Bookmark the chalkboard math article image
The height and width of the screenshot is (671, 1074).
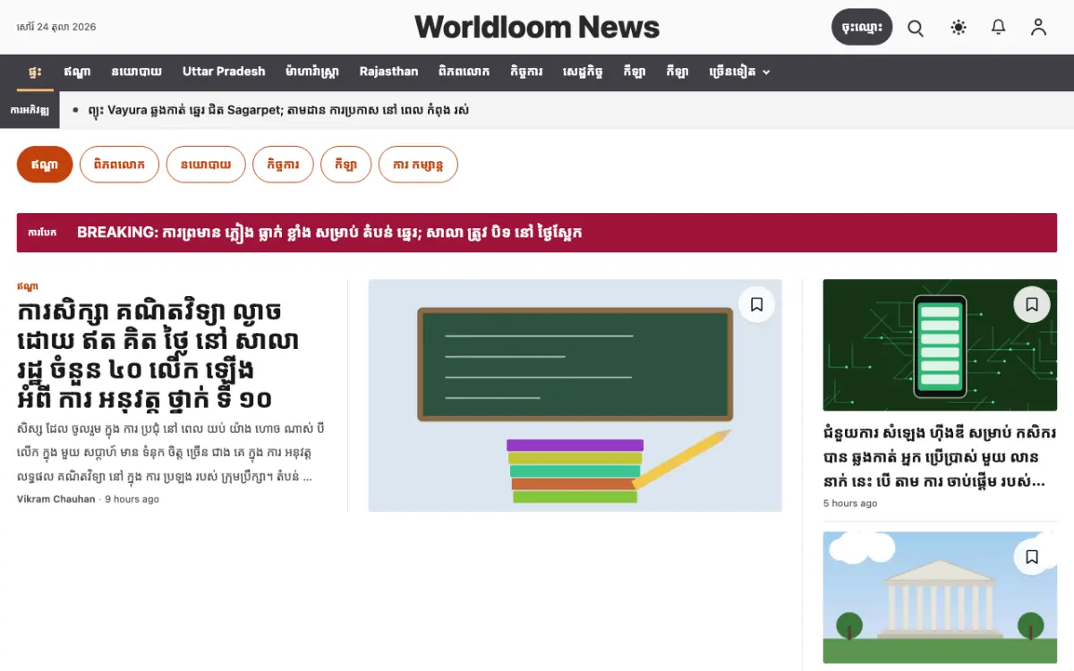click(756, 305)
